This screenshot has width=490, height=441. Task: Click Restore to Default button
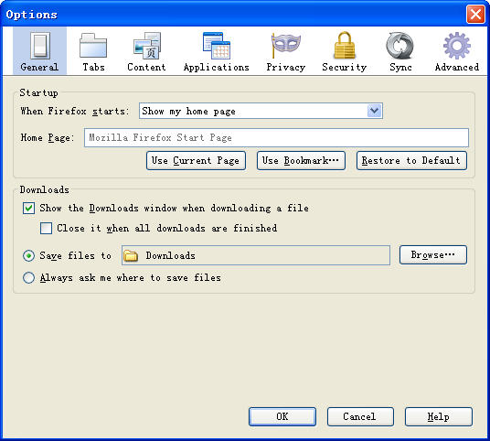[412, 161]
